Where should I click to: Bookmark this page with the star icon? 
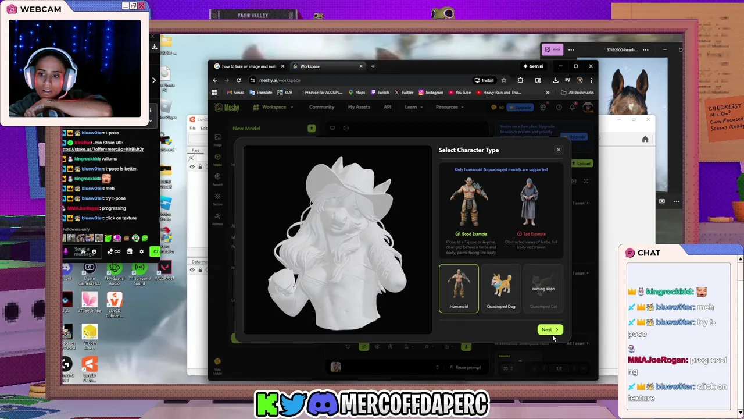pos(504,80)
